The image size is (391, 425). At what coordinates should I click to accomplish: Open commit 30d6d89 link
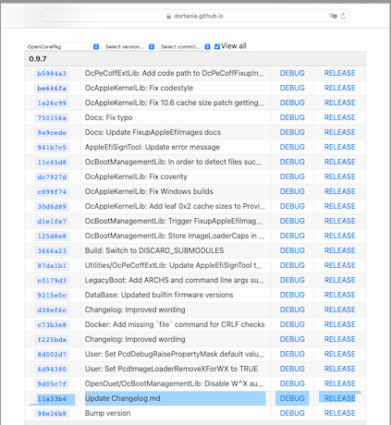(x=52, y=207)
